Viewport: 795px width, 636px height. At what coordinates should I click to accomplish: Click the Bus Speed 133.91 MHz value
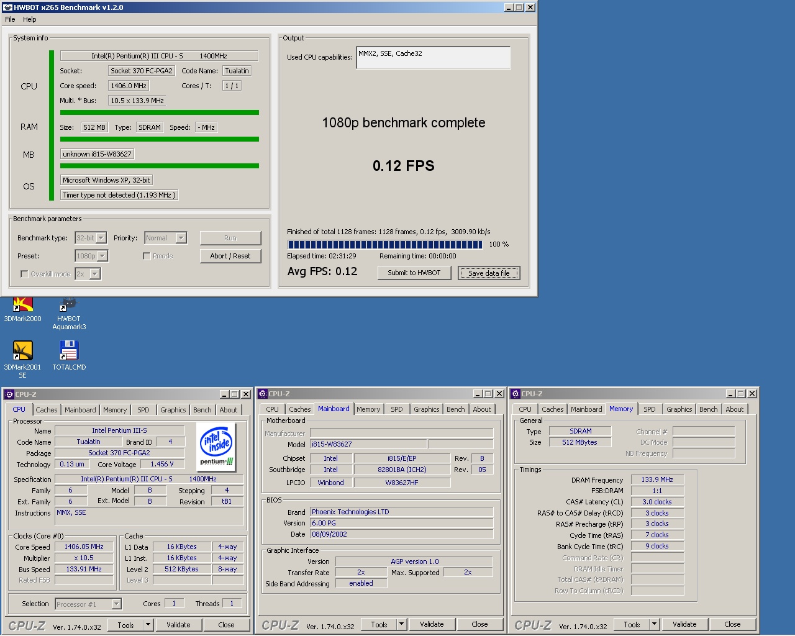[x=84, y=569]
